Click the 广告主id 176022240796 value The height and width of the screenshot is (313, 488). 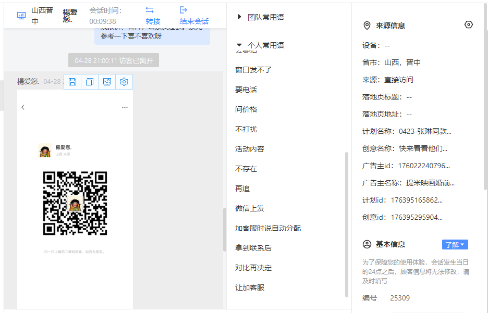(424, 166)
